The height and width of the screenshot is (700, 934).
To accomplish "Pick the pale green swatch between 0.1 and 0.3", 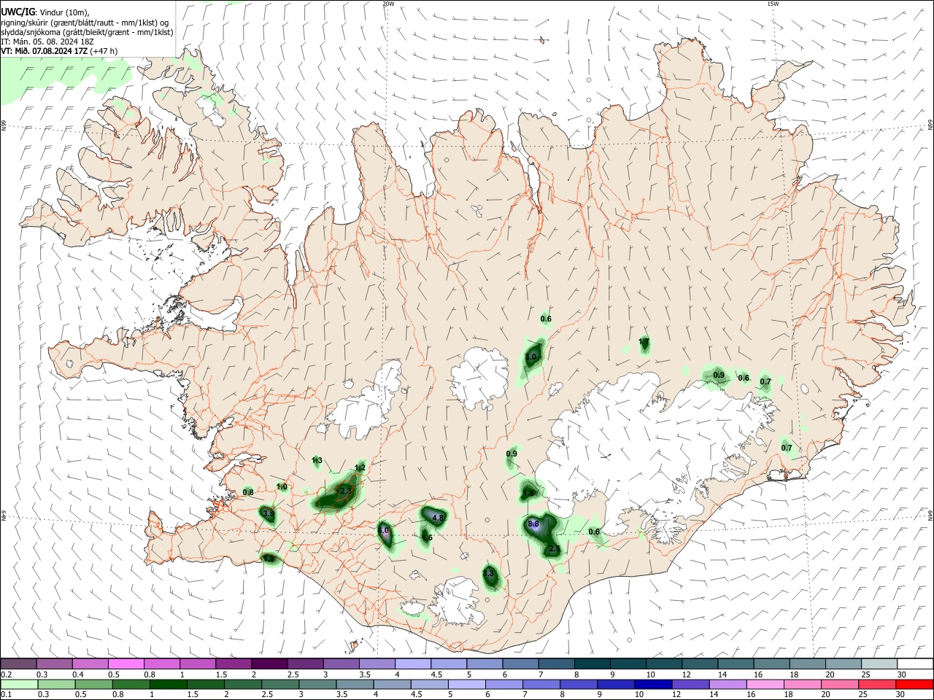I will pyautogui.click(x=19, y=684).
